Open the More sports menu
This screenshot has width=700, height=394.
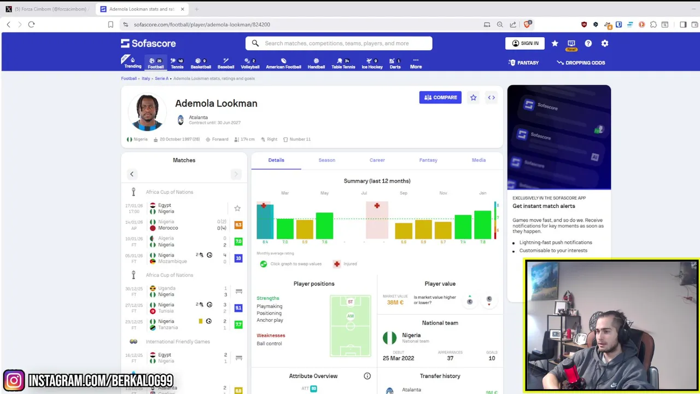[416, 63]
